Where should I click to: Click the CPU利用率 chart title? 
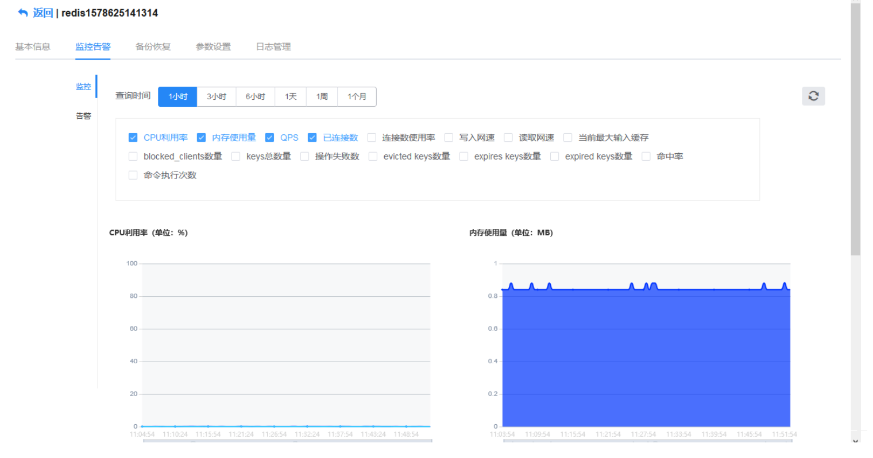click(x=148, y=232)
